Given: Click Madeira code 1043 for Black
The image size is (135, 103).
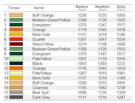Looking at the screenshot, I should tap(82, 64).
